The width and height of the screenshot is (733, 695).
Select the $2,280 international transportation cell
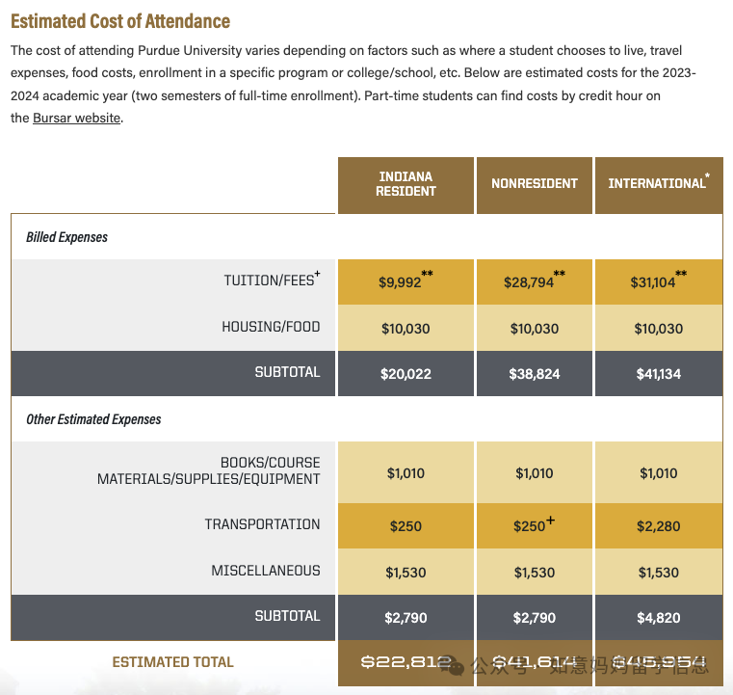click(658, 525)
